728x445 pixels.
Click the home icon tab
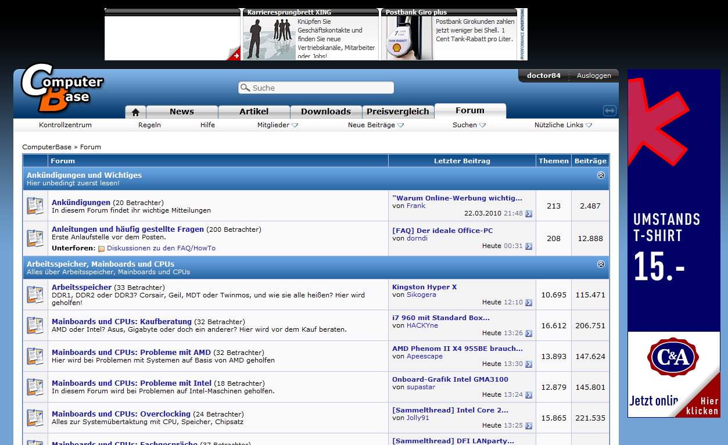(135, 112)
